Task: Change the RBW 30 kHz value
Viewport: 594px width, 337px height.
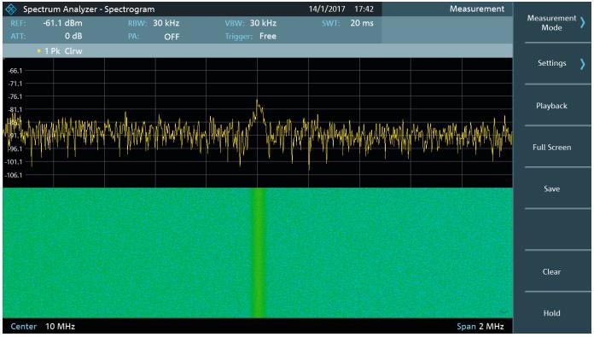Action: 166,23
